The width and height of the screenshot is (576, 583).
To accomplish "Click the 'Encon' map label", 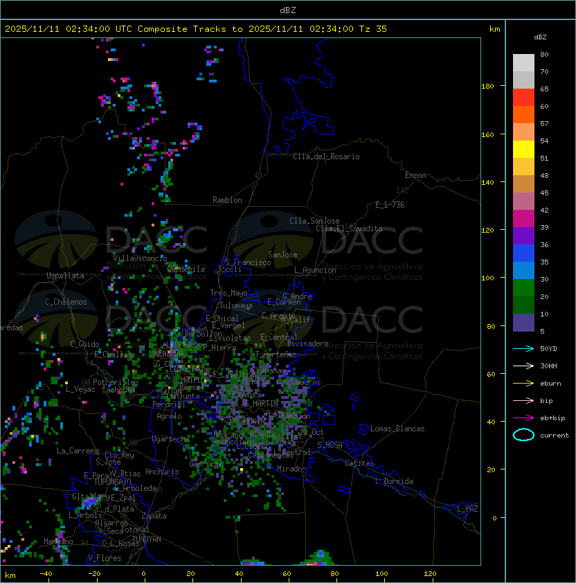I will coord(415,175).
